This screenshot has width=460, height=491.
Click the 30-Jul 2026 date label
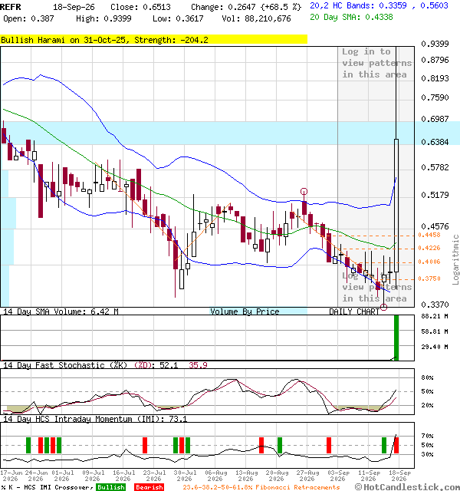[x=185, y=476]
